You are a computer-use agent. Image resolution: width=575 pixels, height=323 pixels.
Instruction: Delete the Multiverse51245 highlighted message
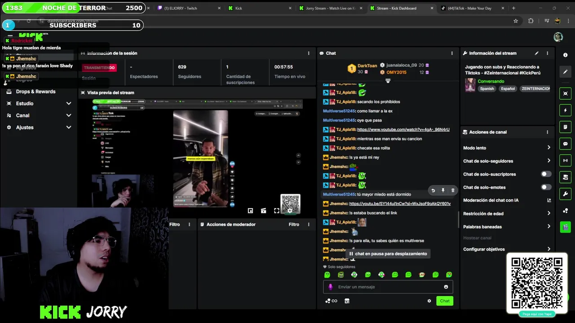[453, 190]
